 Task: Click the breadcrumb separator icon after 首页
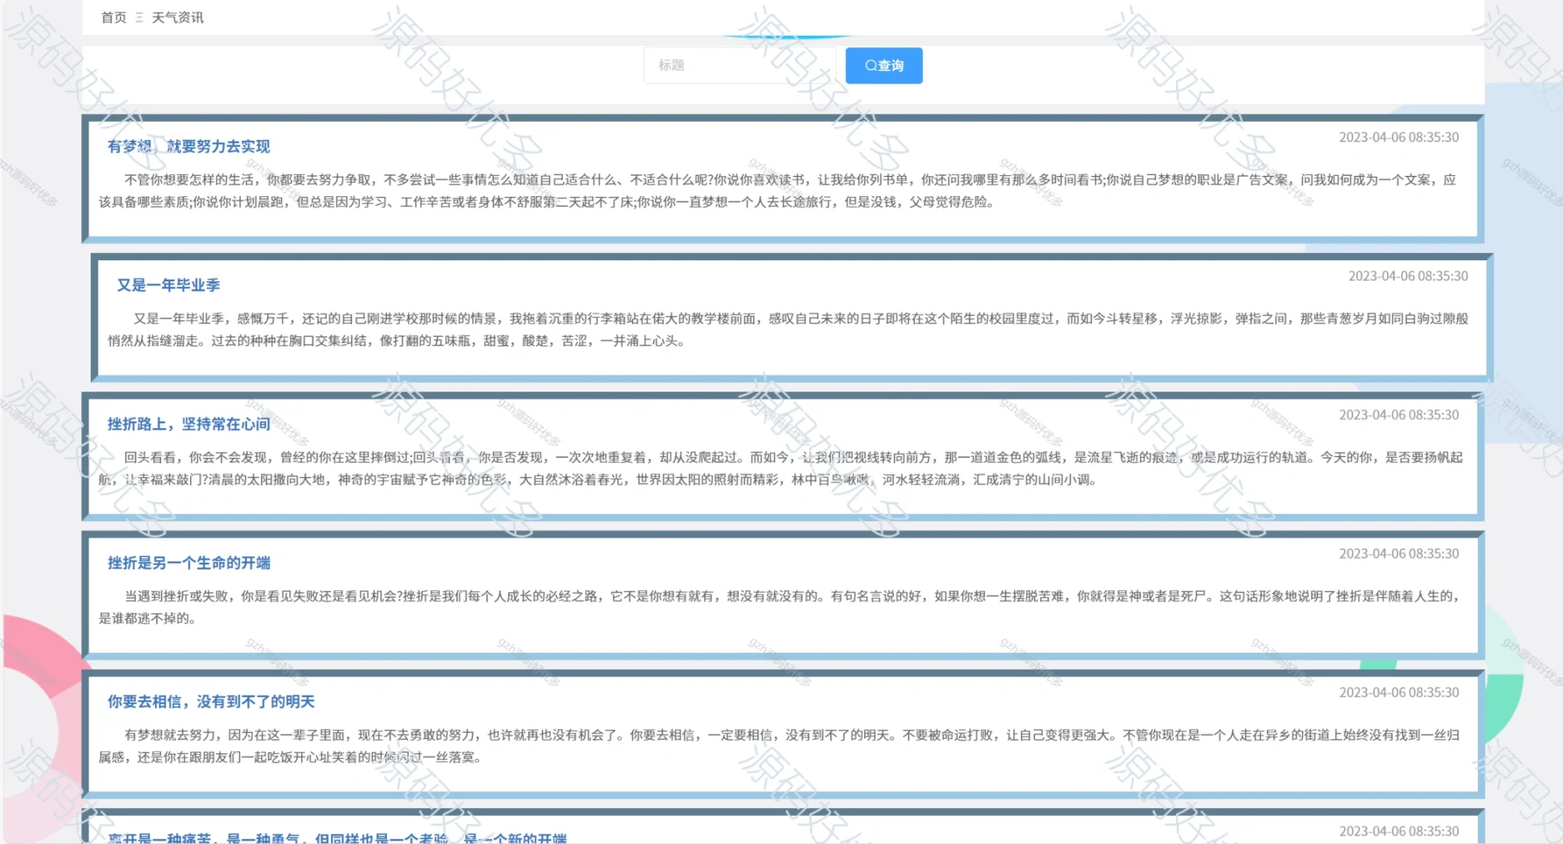(x=139, y=16)
